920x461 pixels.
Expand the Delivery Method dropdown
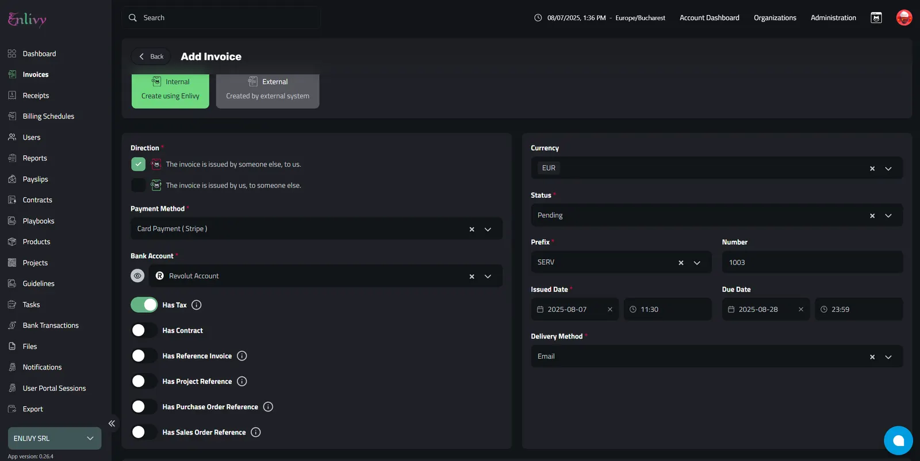click(888, 357)
